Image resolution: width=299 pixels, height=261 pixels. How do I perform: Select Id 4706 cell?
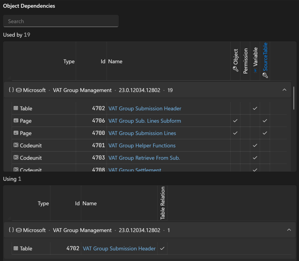99,121
